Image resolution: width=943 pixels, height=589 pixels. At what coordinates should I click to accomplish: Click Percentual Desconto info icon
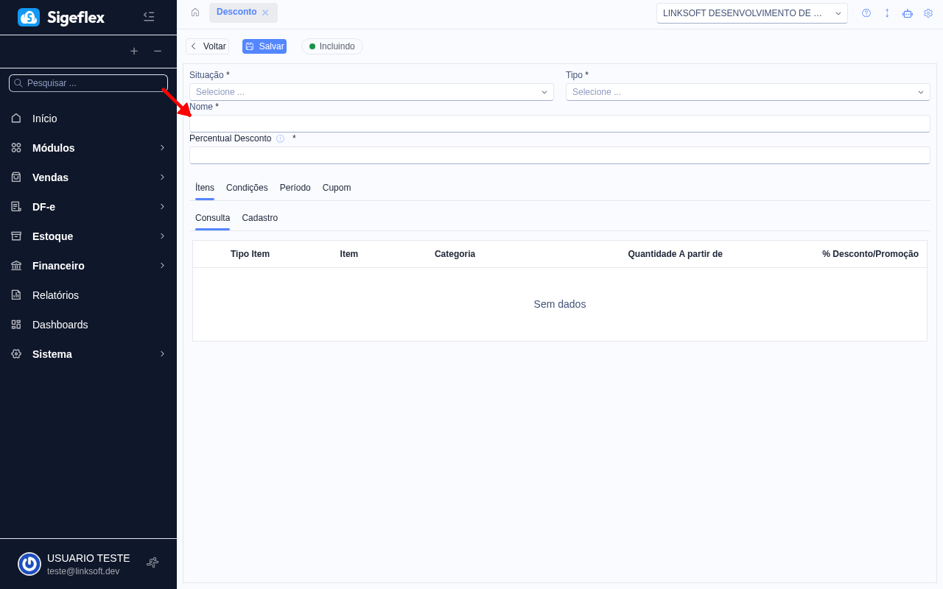point(280,138)
